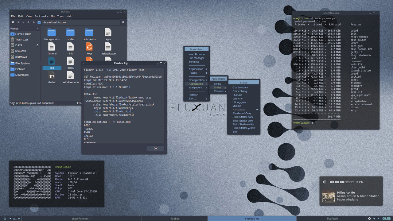
Task: Open the Bookmarks menu
Action: (x=41, y=16)
